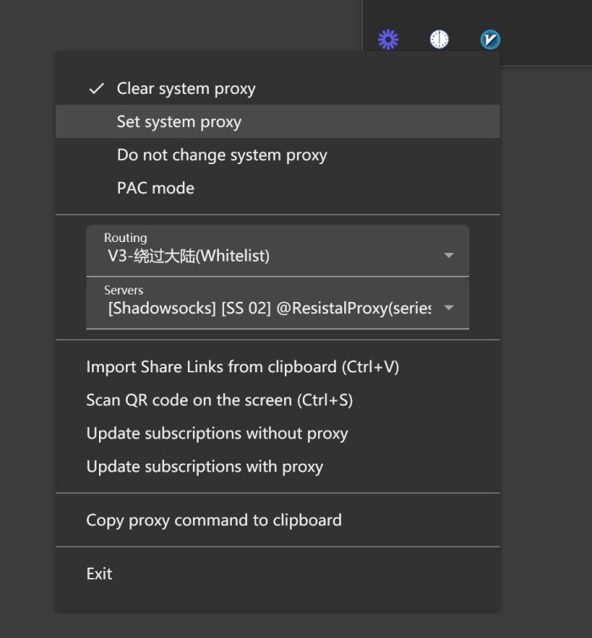Image resolution: width=592 pixels, height=638 pixels.
Task: Open the Shadowsocks SS 02 server selector
Action: pos(269,308)
